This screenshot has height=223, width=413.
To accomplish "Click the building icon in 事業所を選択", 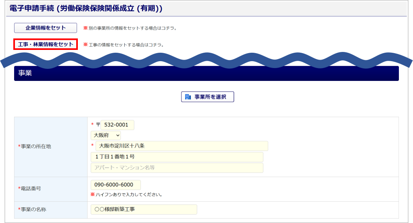I will coord(188,97).
